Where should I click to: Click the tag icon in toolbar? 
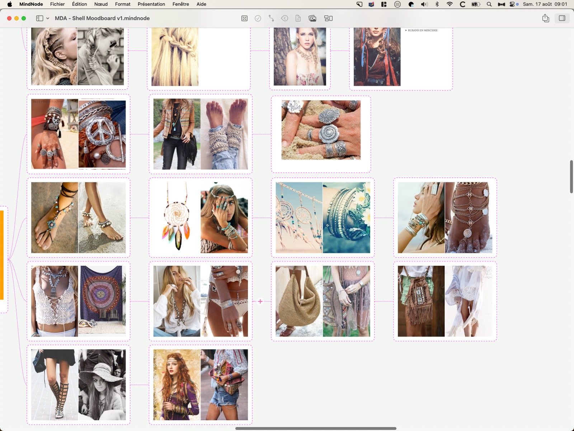tap(284, 18)
